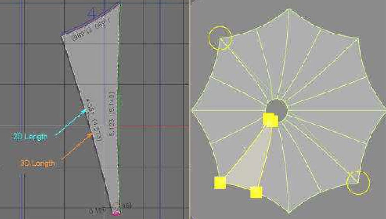
Task: Select the magenta point at pattern bottom tip
Action: tap(116, 213)
